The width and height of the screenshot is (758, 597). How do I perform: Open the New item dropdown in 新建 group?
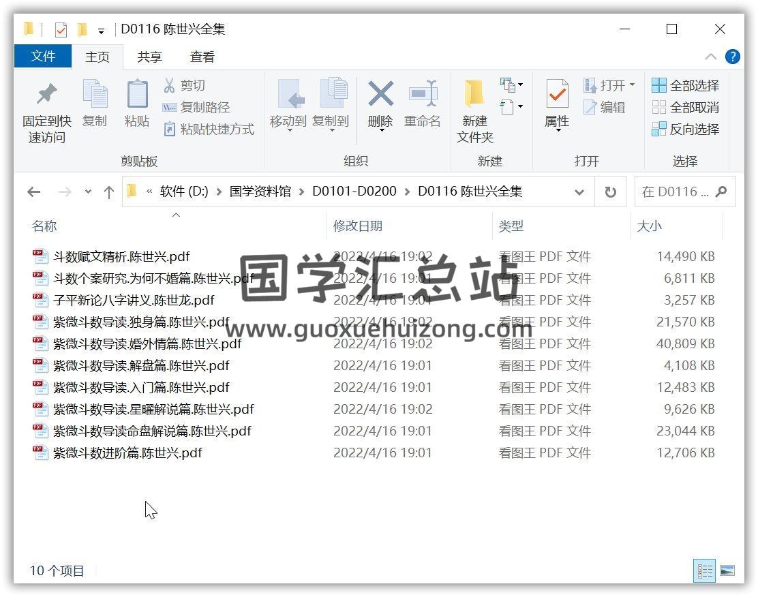tap(511, 85)
